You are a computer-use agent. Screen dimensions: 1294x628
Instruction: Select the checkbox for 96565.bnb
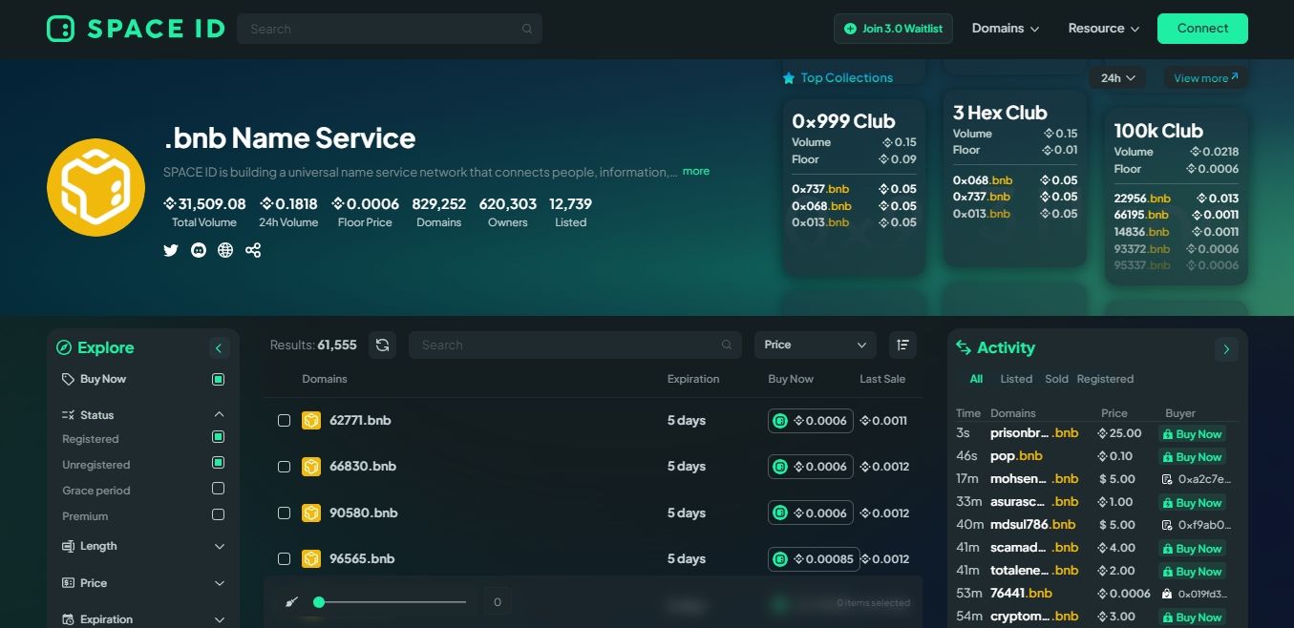click(284, 559)
